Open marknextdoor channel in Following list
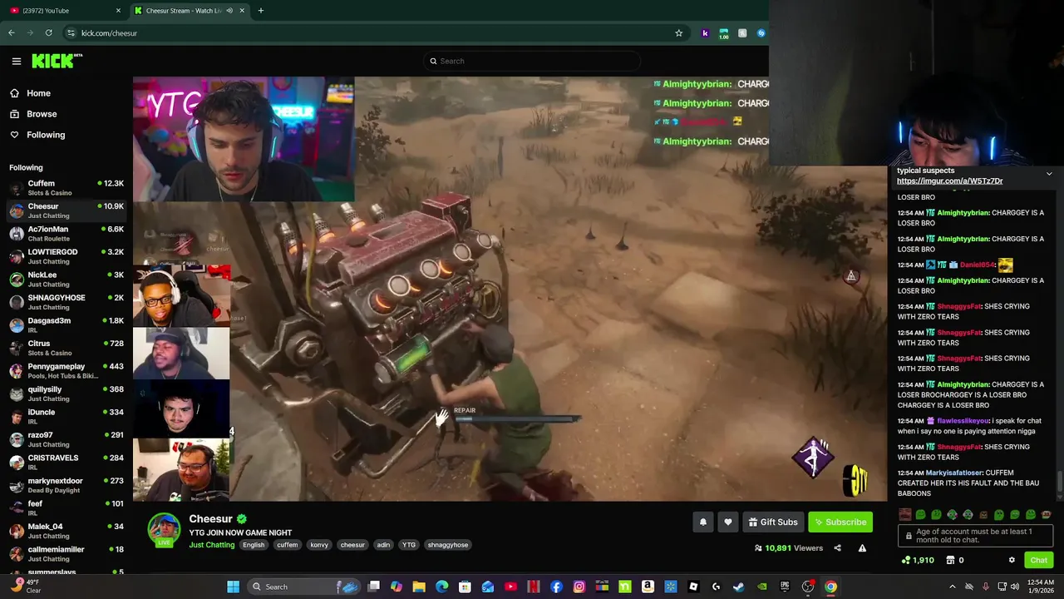 [x=66, y=485]
